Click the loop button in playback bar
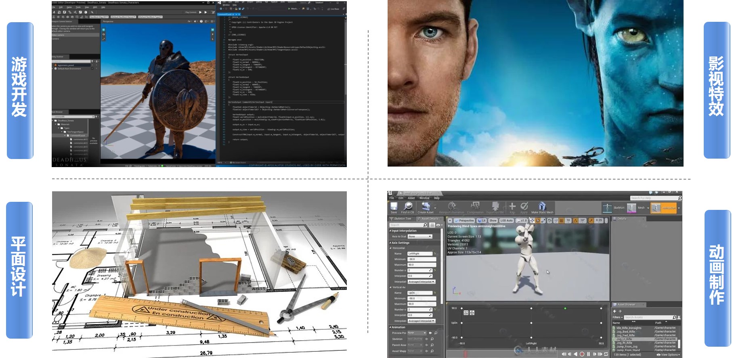This screenshot has height=358, width=732. pyautogui.click(x=606, y=354)
